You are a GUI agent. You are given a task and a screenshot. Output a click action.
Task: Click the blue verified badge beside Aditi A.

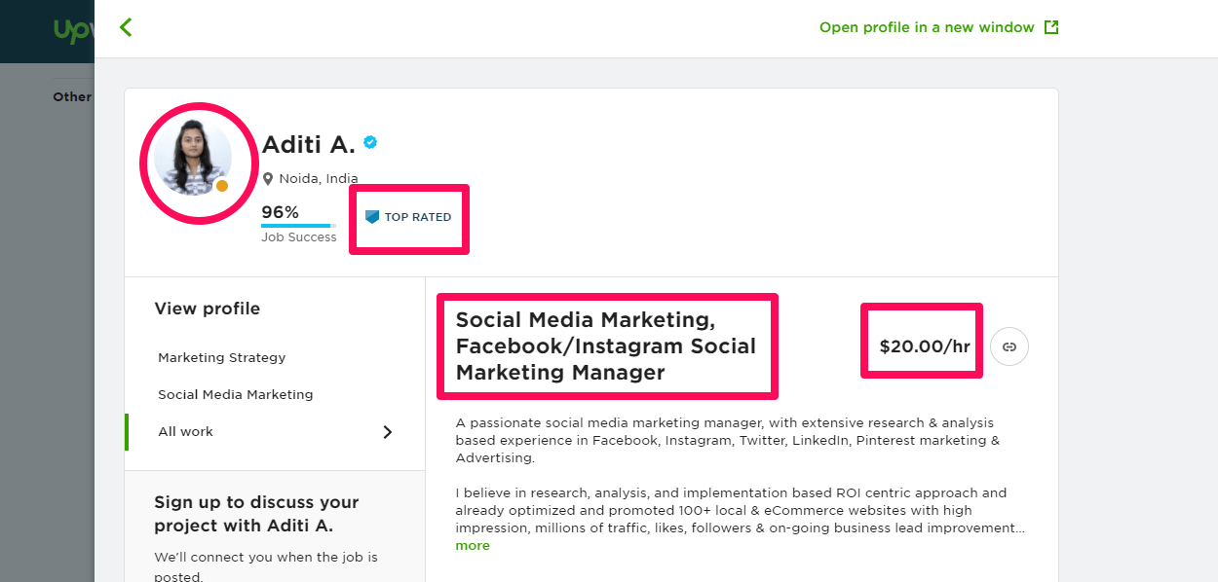coord(370,142)
